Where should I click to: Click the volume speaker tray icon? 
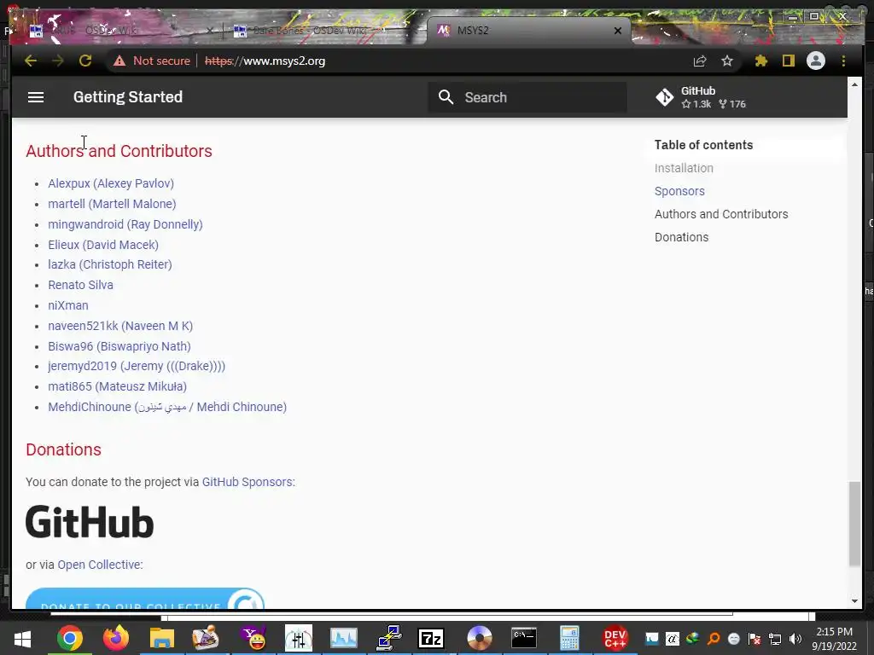tap(795, 639)
